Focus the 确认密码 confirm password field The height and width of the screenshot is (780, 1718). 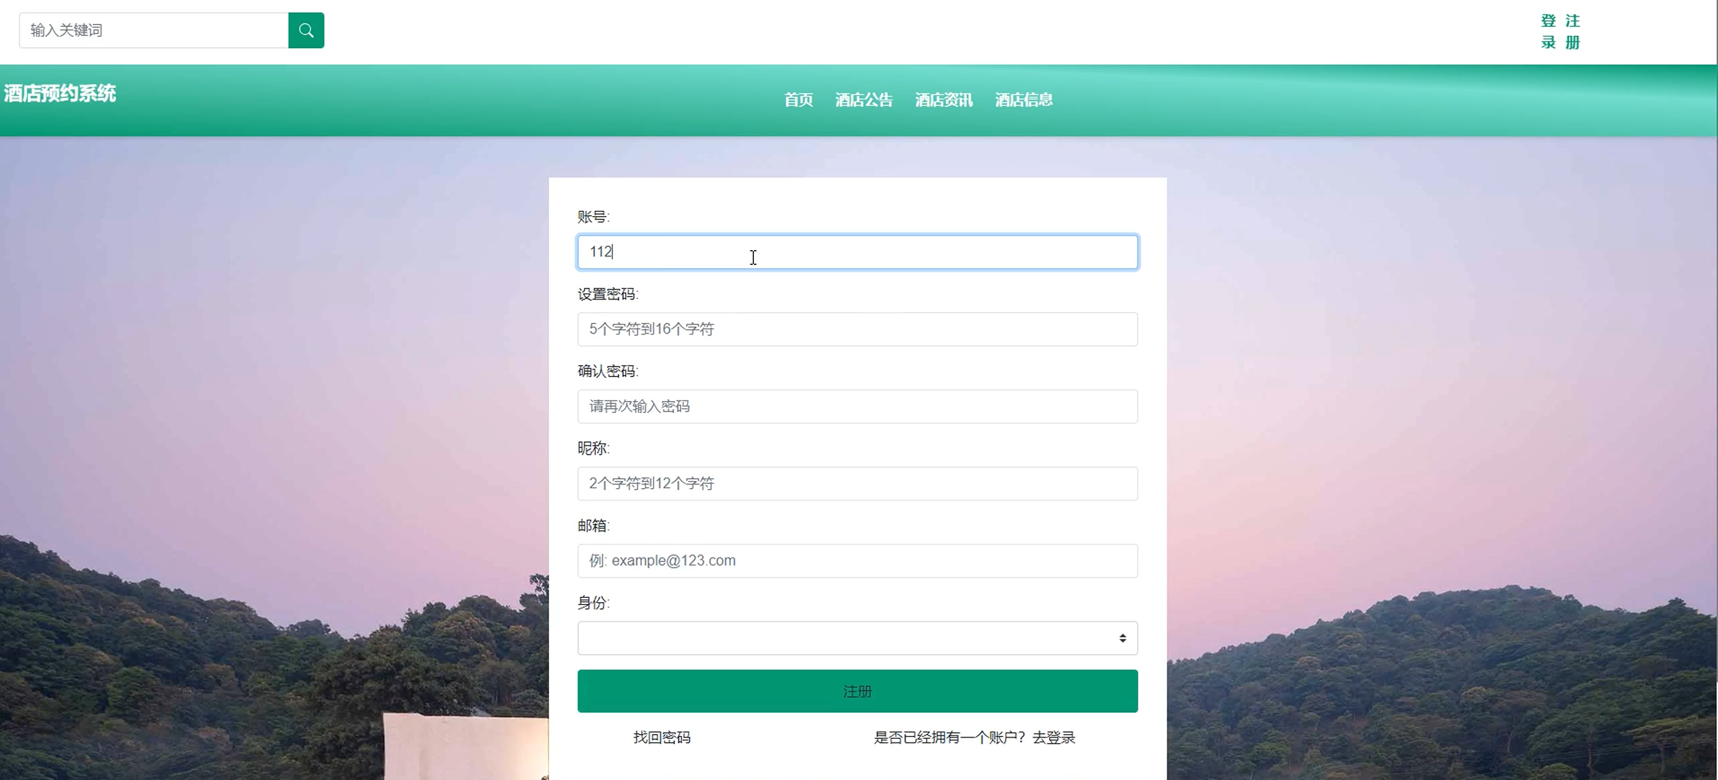click(857, 406)
